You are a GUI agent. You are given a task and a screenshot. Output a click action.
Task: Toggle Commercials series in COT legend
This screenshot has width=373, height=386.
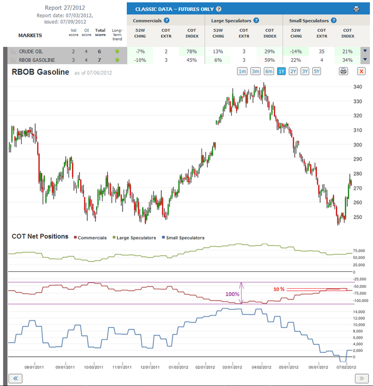(90, 238)
